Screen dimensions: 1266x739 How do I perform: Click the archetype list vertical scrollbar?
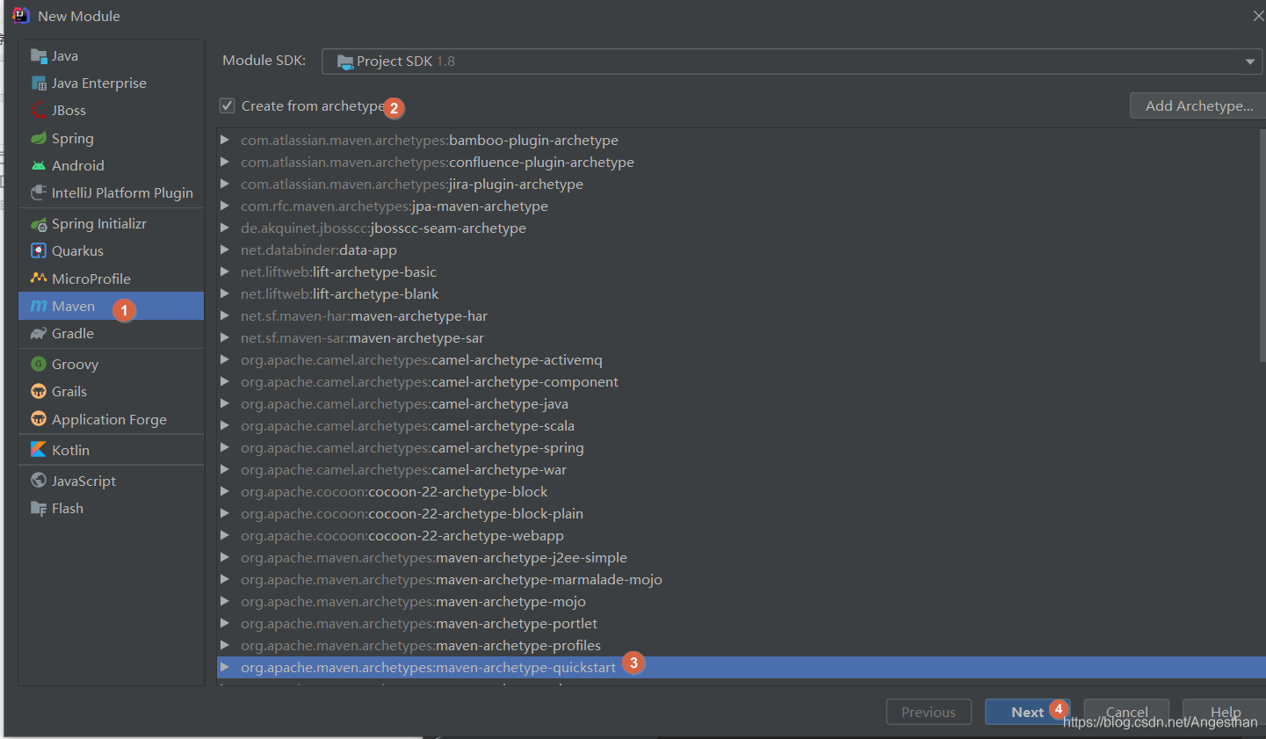pos(1262,246)
